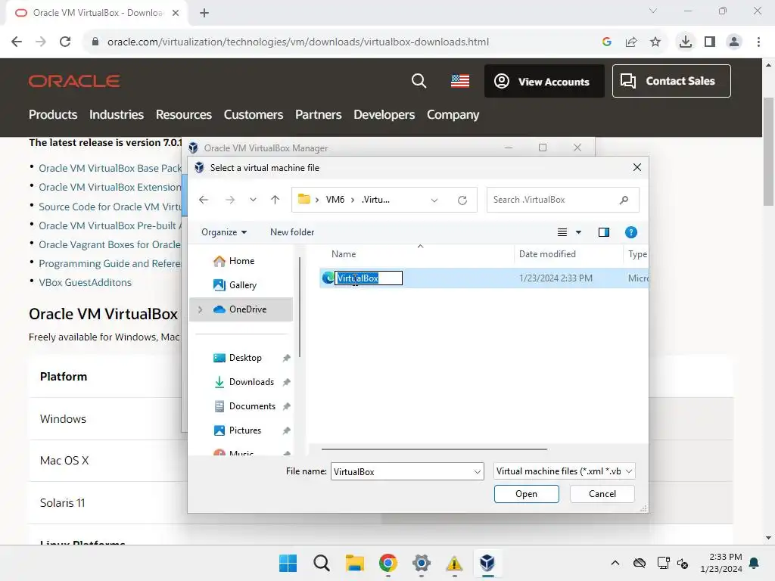Toggle Chrome side panel
This screenshot has height=581, width=775.
pos(710,42)
